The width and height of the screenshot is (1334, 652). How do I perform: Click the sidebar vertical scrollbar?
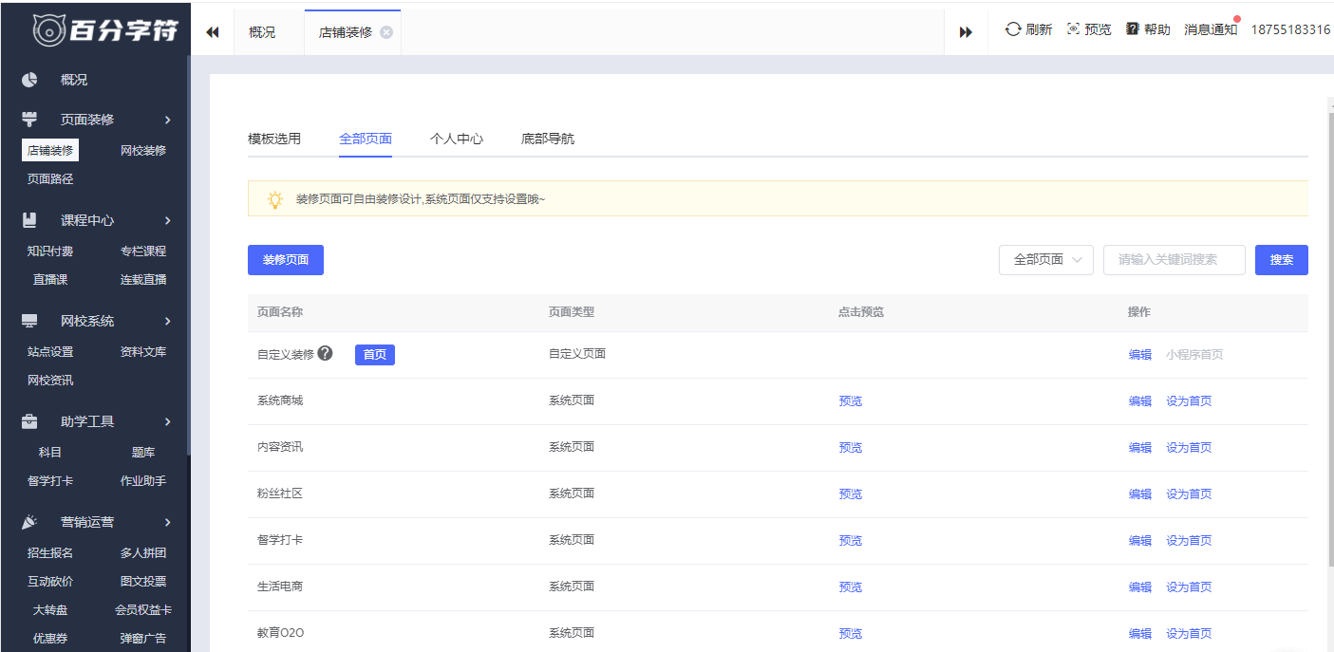(x=188, y=256)
